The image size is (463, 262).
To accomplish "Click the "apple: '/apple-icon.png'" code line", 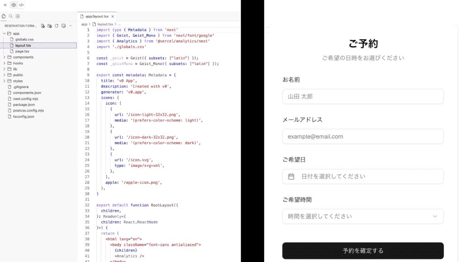I will pos(134,182).
